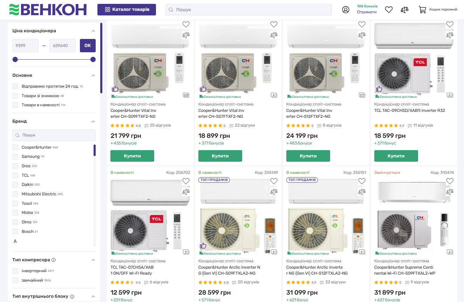Compare the Arctic CH-S12FTXLA2-NG conditioner
Image resolution: width=464 pixels, height=302 pixels.
[x=362, y=192]
